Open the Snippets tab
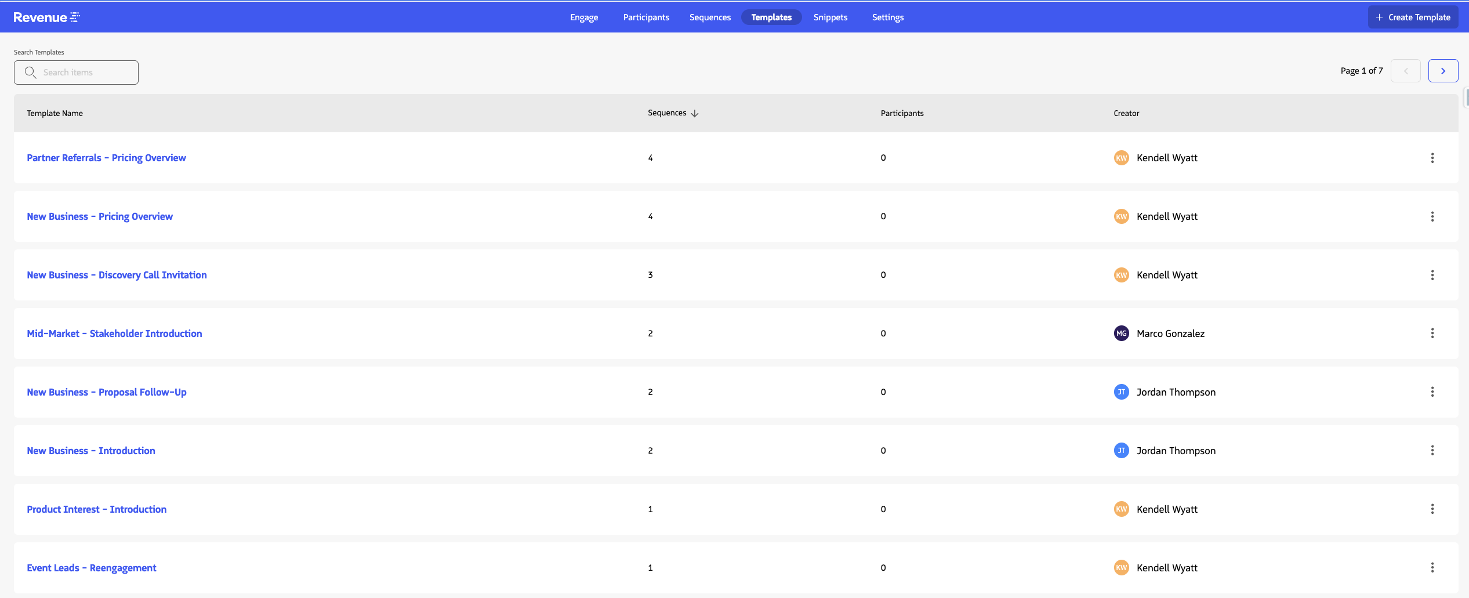The height and width of the screenshot is (598, 1469). [830, 17]
